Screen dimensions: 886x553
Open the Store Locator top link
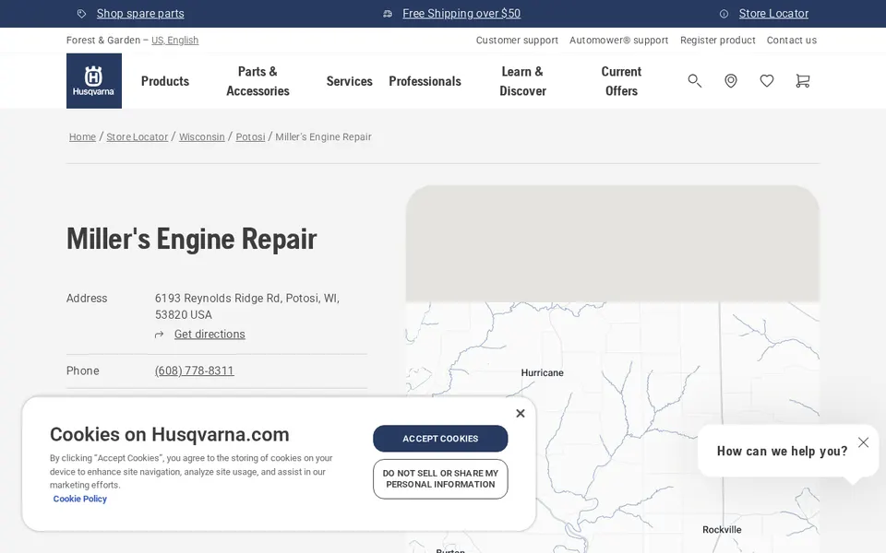773,14
